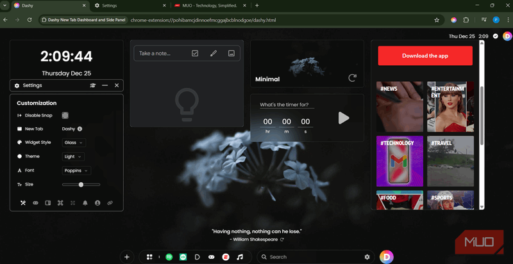The height and width of the screenshot is (264, 513).
Task: Open the dimmed grid settings tab
Action: tap(72, 203)
